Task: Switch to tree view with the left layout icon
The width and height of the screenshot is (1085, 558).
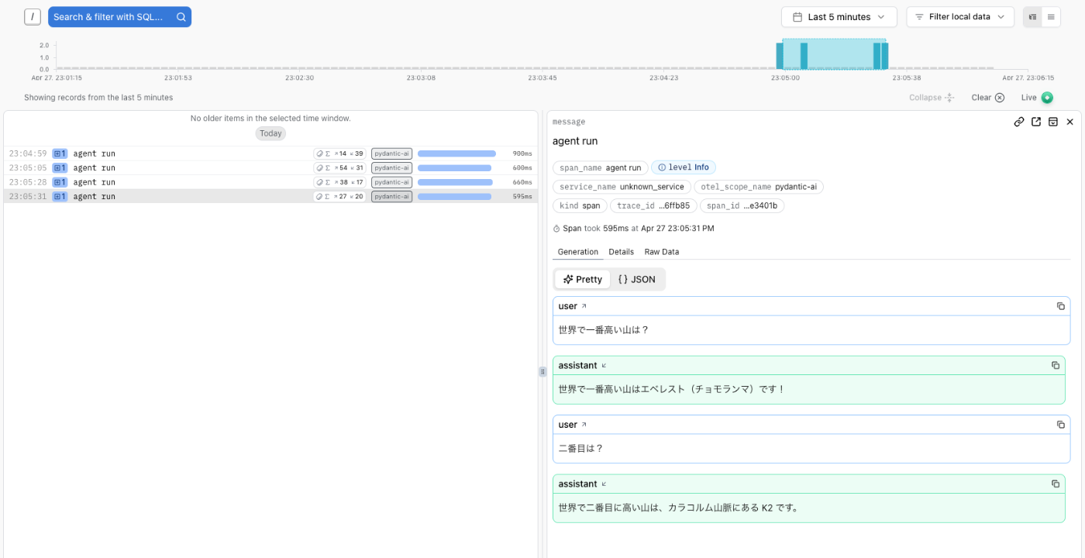Action: [x=1032, y=17]
